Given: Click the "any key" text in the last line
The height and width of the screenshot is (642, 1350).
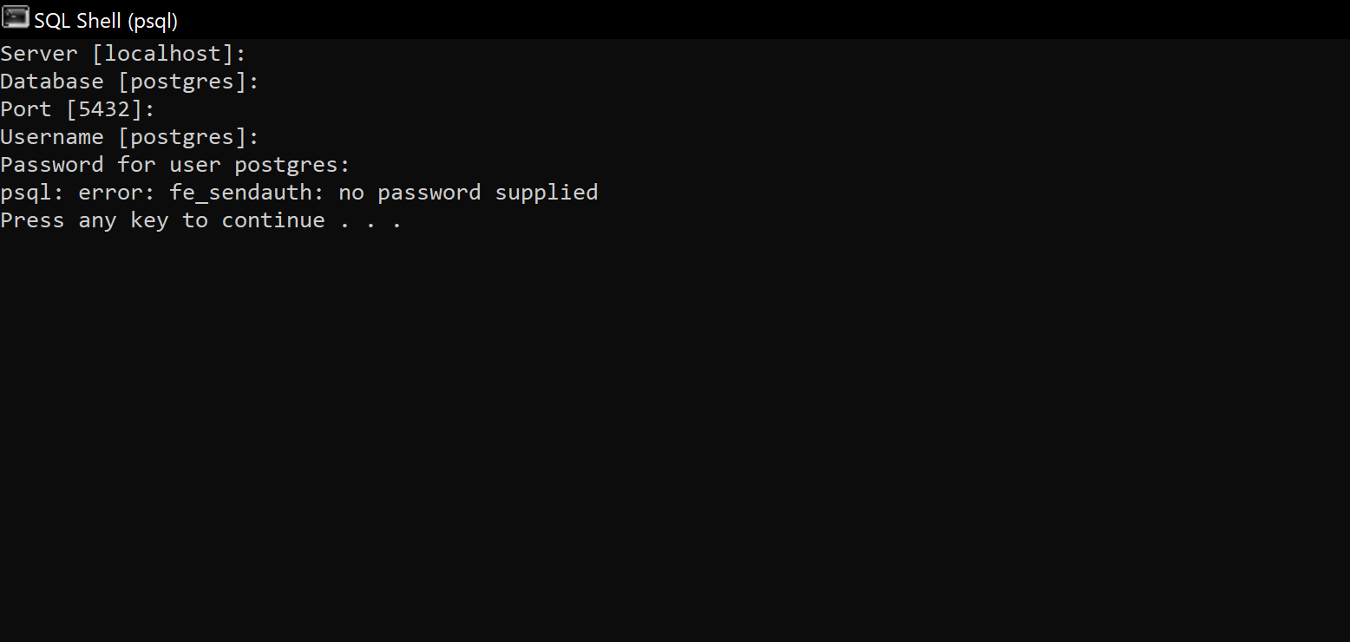Looking at the screenshot, I should [123, 220].
